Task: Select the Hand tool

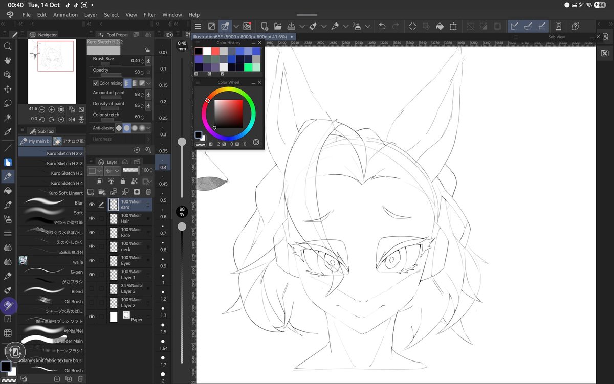Action: coord(8,60)
